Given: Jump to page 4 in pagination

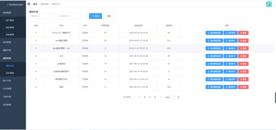Looking at the screenshot, I should pos(155,97).
